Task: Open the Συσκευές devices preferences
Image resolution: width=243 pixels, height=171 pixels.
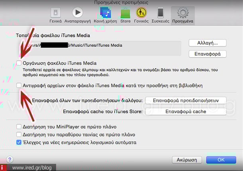Action: (160, 15)
